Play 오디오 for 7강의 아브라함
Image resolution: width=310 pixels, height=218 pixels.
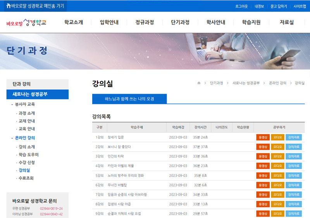coord(277,194)
